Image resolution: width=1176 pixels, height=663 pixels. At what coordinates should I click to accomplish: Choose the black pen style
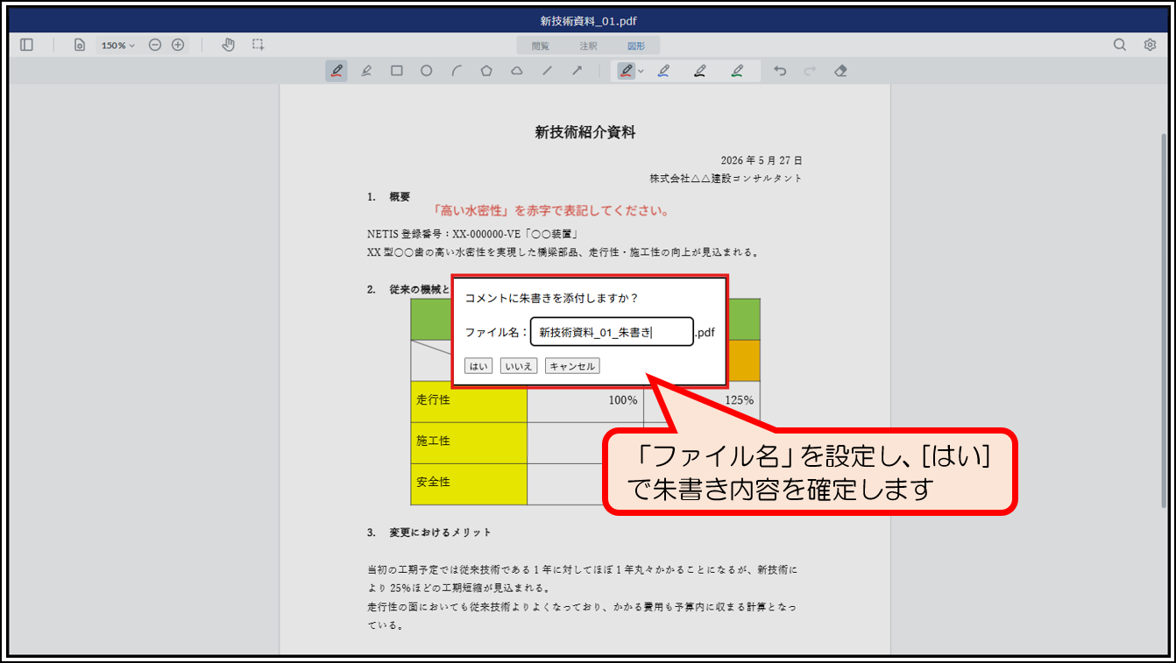[x=700, y=71]
